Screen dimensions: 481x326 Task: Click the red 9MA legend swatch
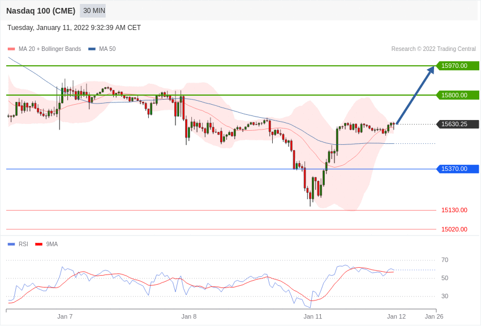point(39,244)
